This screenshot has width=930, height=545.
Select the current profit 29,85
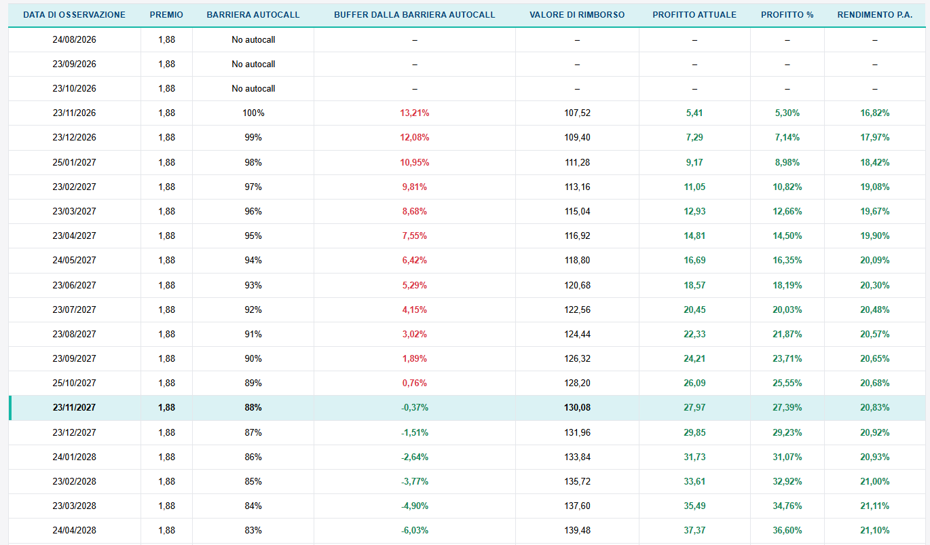point(694,432)
